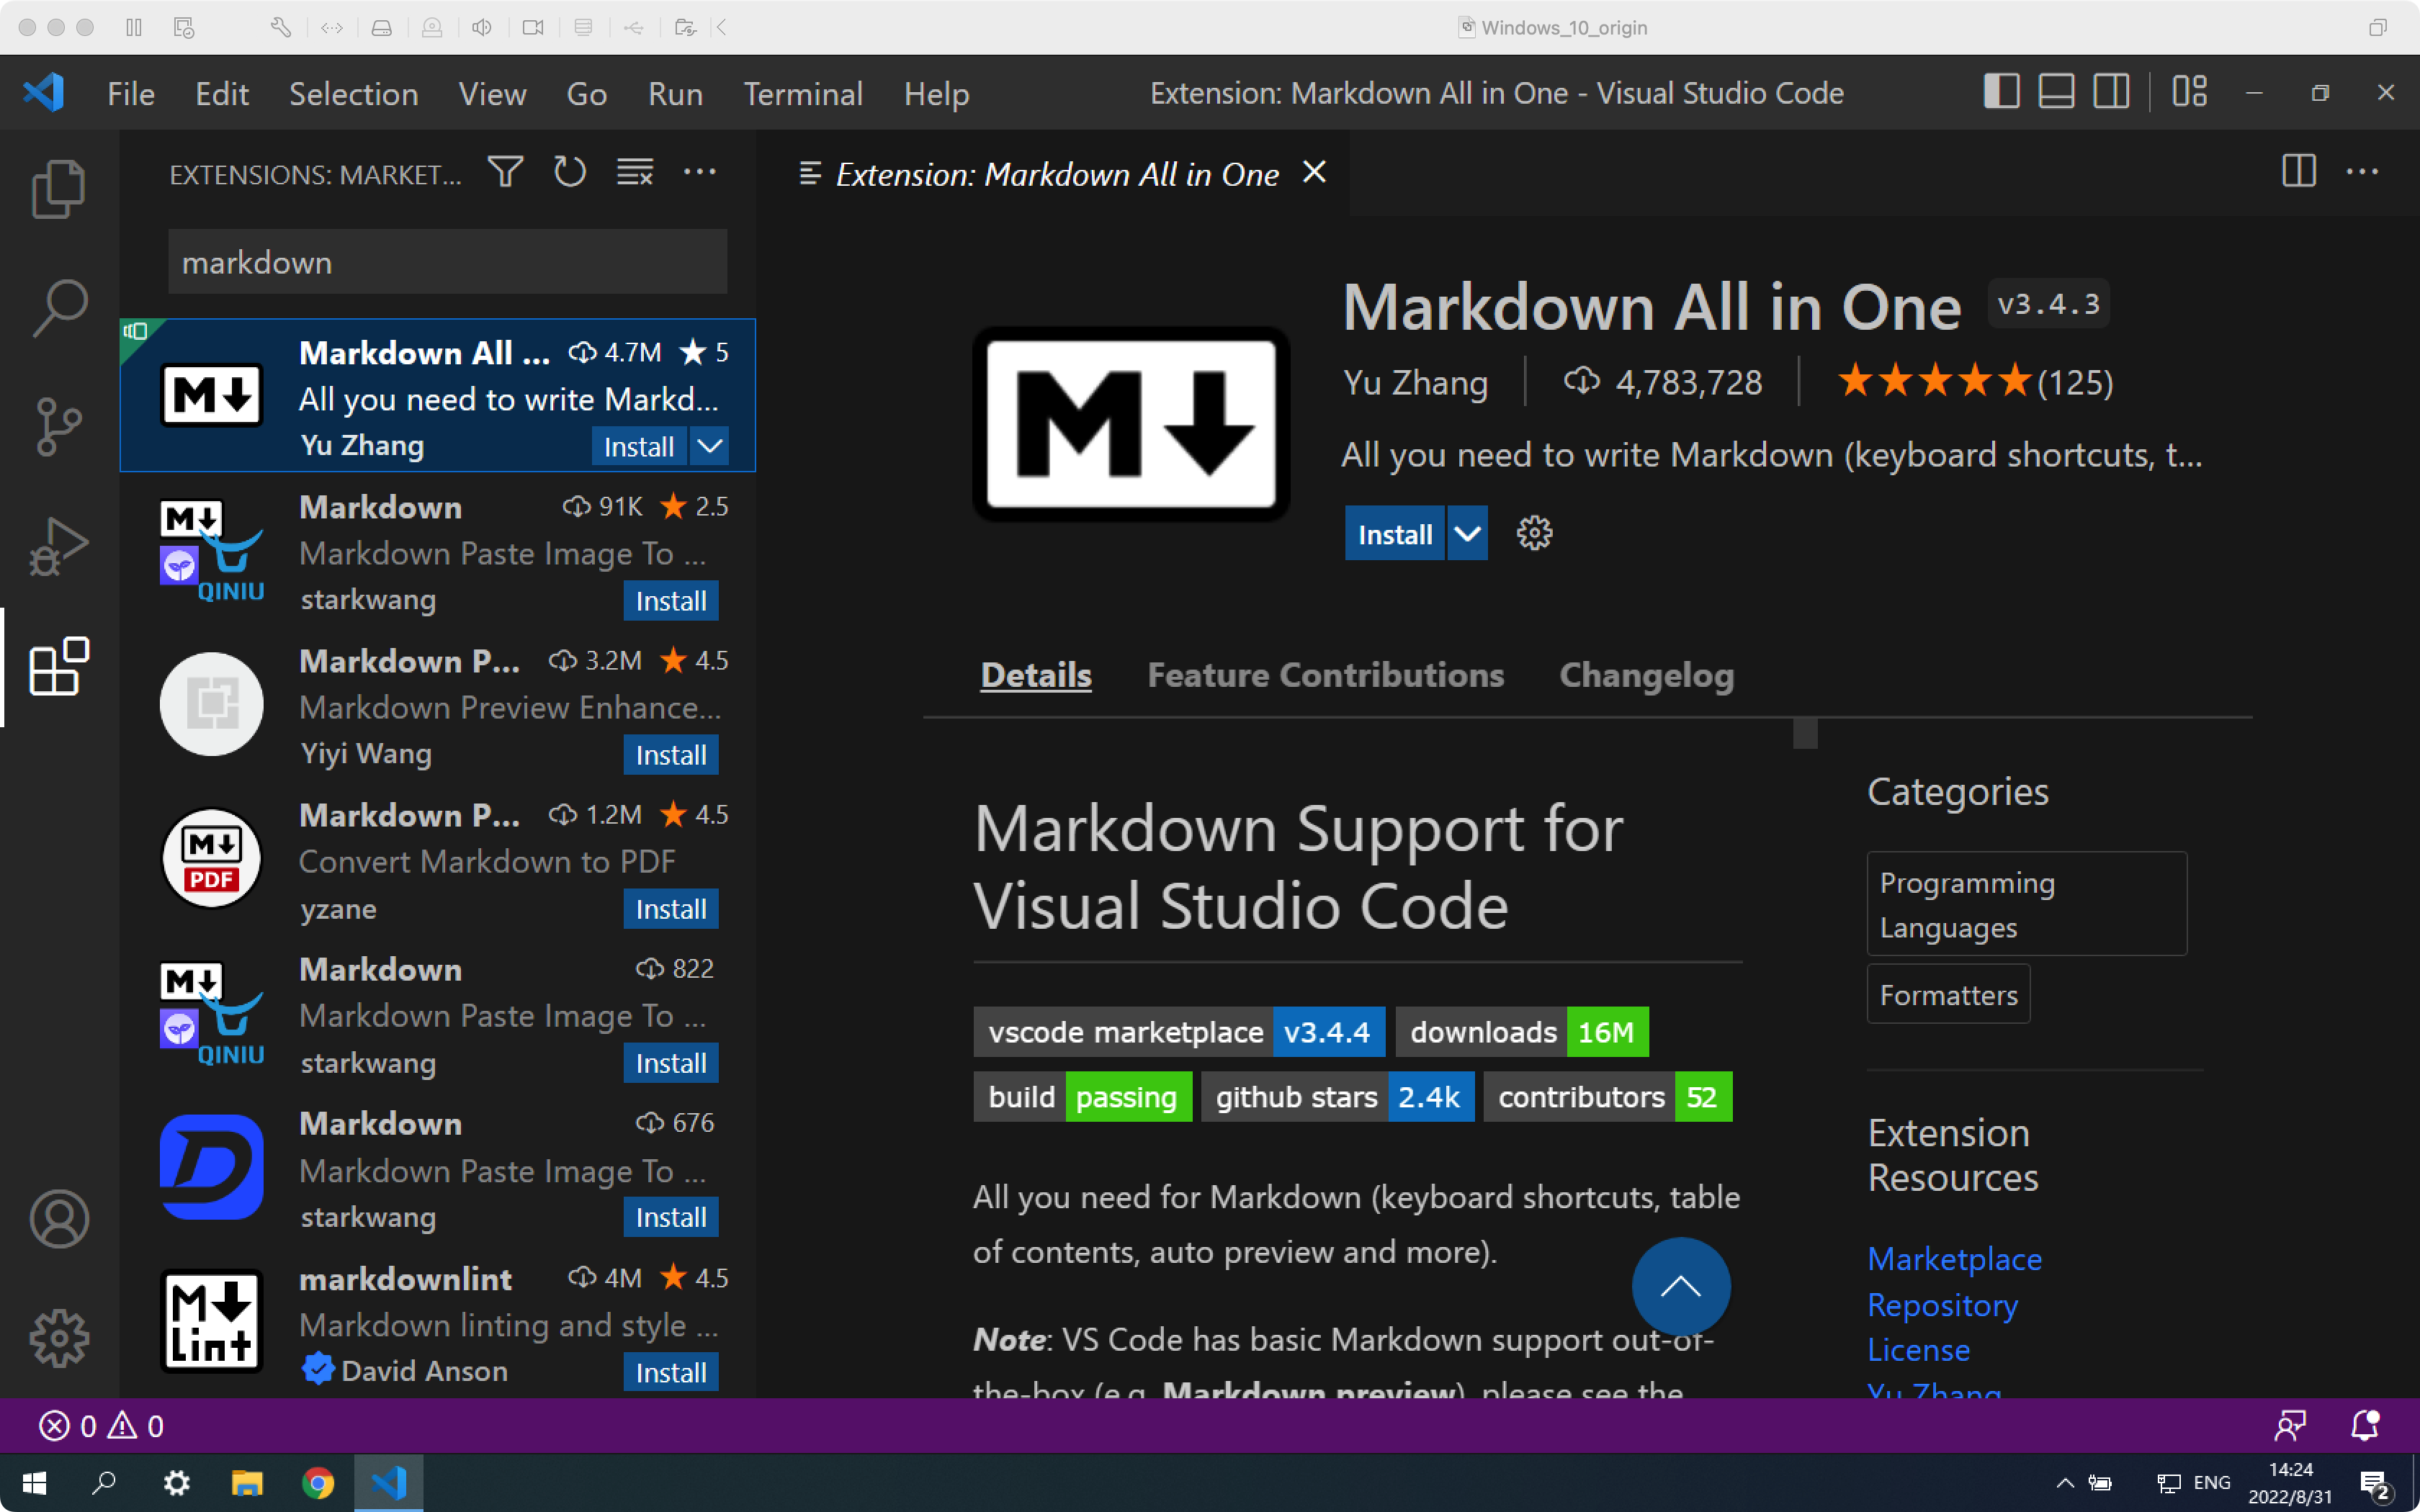Click the scroll-to-top round arrow button
Screen dimensions: 2420x1512
point(1681,1286)
